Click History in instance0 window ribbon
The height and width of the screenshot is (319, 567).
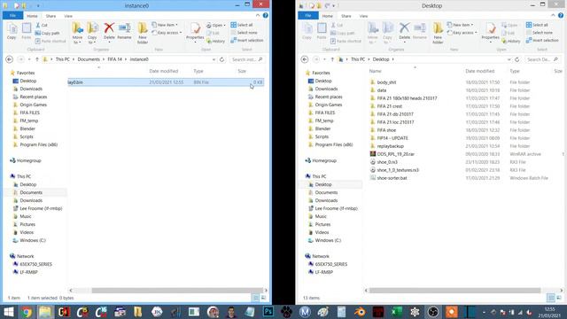pos(216,41)
